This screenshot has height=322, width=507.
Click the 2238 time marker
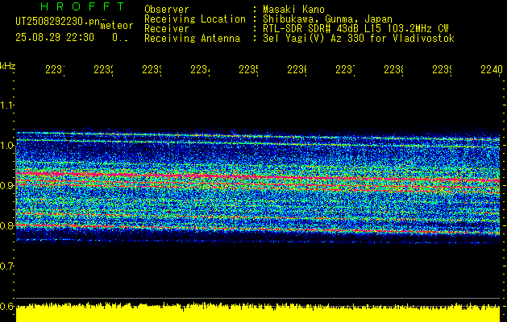tap(394, 69)
